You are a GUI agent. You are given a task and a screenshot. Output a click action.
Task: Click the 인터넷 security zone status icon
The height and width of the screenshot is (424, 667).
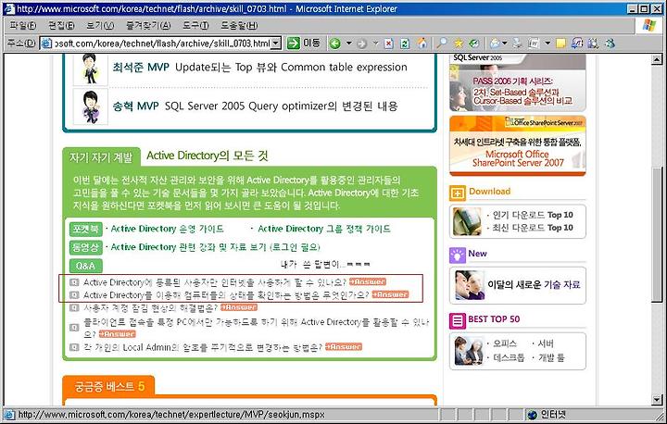[x=532, y=415]
